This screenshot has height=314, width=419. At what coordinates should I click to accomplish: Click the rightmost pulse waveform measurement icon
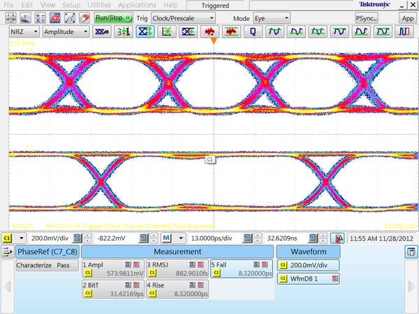point(404,31)
